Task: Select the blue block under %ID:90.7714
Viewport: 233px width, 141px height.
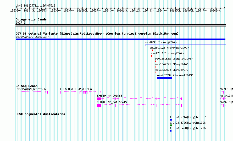Action: pos(171,120)
